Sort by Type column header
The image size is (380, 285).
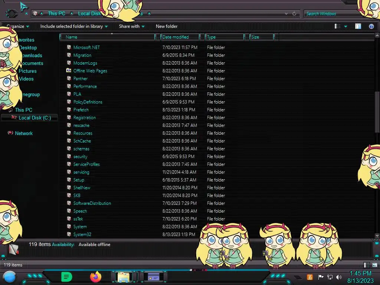pyautogui.click(x=225, y=37)
